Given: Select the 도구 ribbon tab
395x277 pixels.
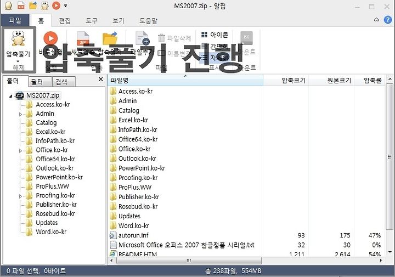Looking at the screenshot, I should [92, 20].
